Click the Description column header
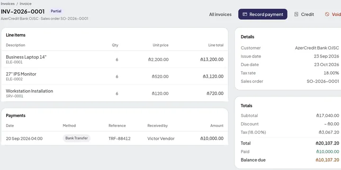 [16, 45]
